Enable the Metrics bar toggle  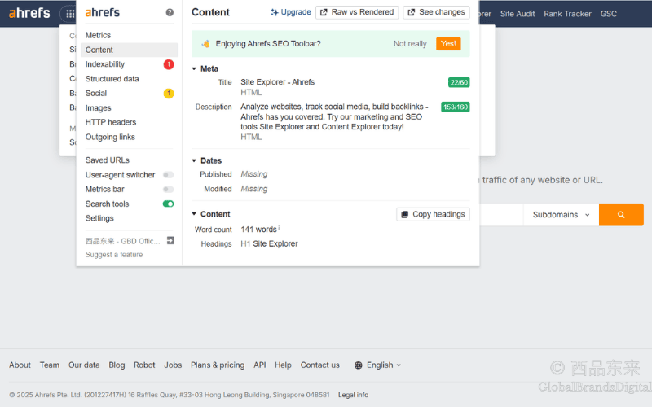click(168, 190)
